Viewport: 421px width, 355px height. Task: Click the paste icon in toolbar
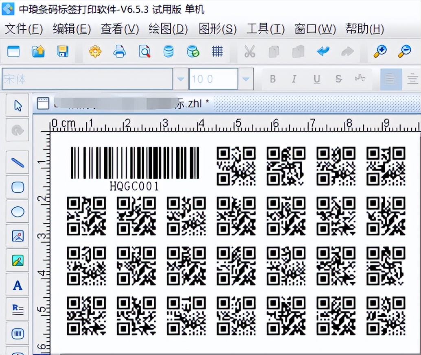[x=298, y=51]
